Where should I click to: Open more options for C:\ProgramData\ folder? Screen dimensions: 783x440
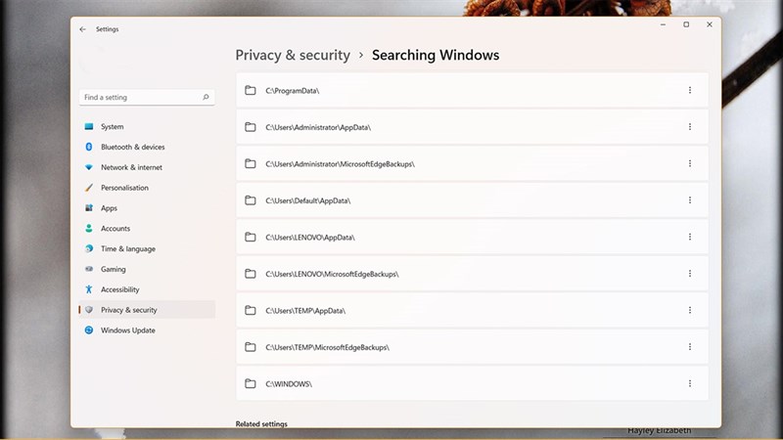(x=690, y=90)
